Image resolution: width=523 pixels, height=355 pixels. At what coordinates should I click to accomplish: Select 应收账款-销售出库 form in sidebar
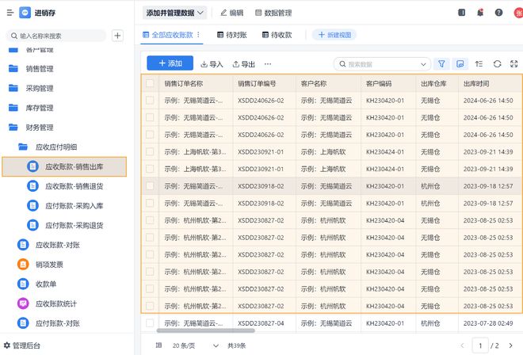64,166
